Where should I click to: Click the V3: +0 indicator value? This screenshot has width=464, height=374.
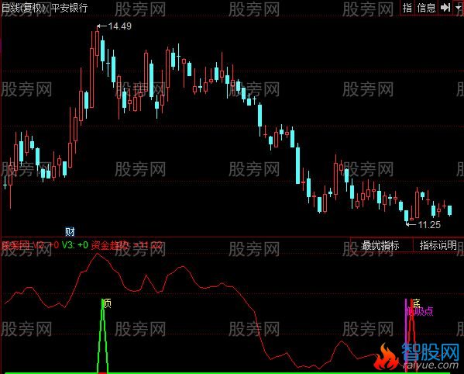75,245
